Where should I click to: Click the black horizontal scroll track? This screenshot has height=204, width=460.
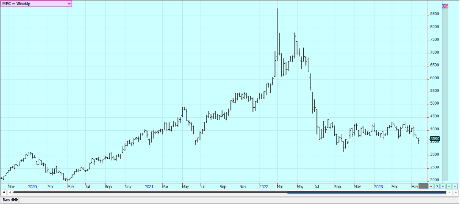click(x=150, y=192)
